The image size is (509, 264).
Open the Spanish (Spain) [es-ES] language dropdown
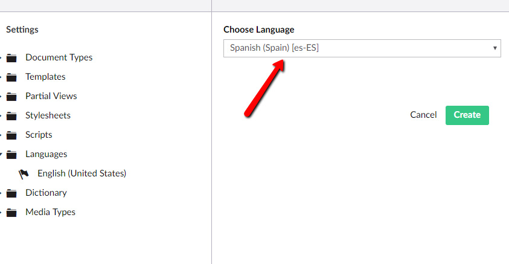(x=362, y=48)
